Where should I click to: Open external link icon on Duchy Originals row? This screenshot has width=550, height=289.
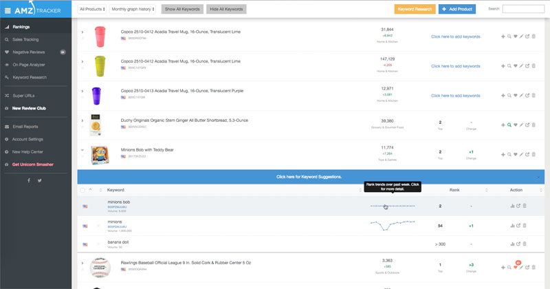527,125
